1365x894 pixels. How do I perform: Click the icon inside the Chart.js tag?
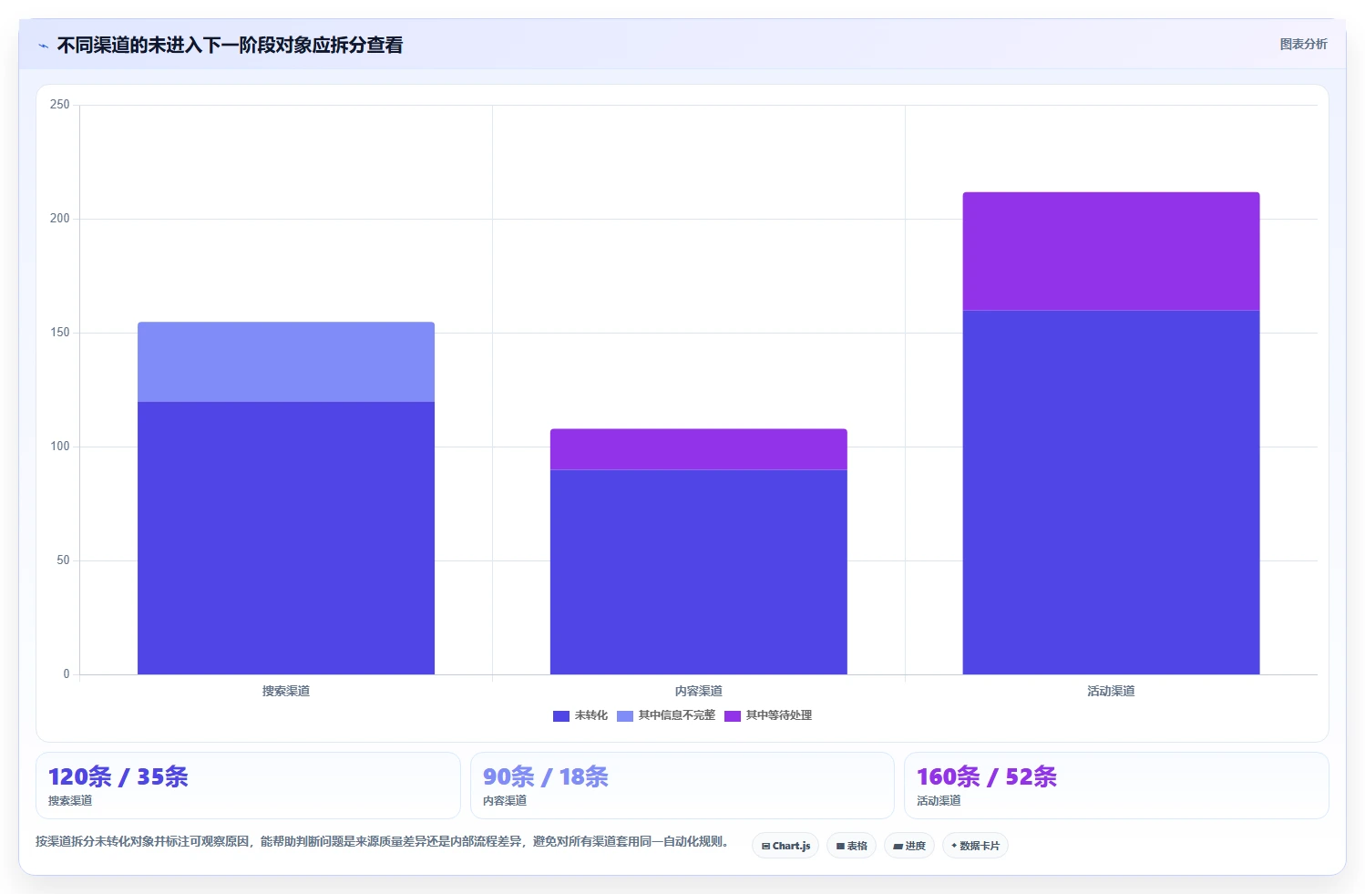point(765,847)
